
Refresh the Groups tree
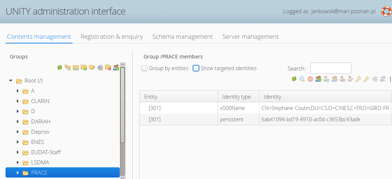point(60,67)
